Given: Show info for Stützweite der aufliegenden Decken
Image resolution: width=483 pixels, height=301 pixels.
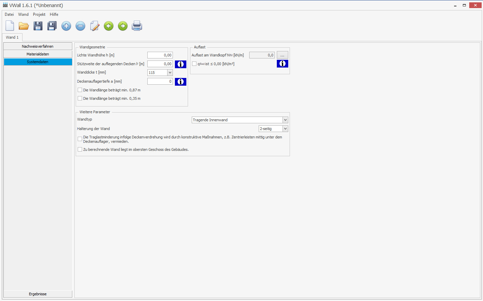Looking at the screenshot, I should [181, 64].
